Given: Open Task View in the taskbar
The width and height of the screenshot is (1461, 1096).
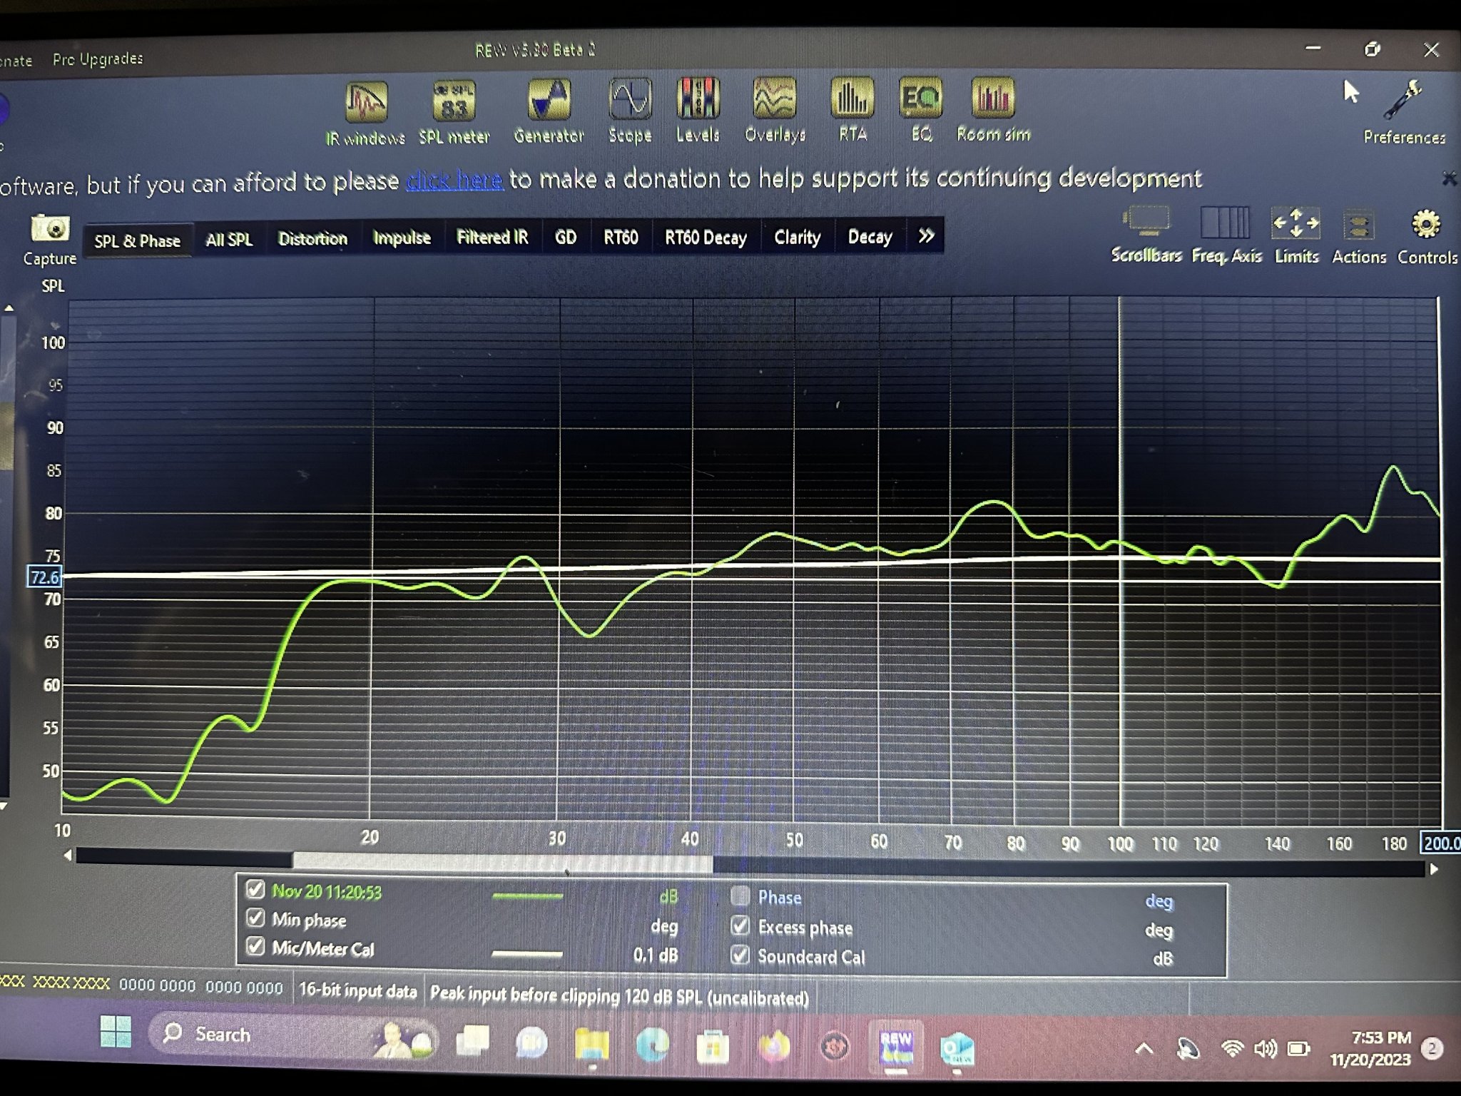Looking at the screenshot, I should point(472,1041).
